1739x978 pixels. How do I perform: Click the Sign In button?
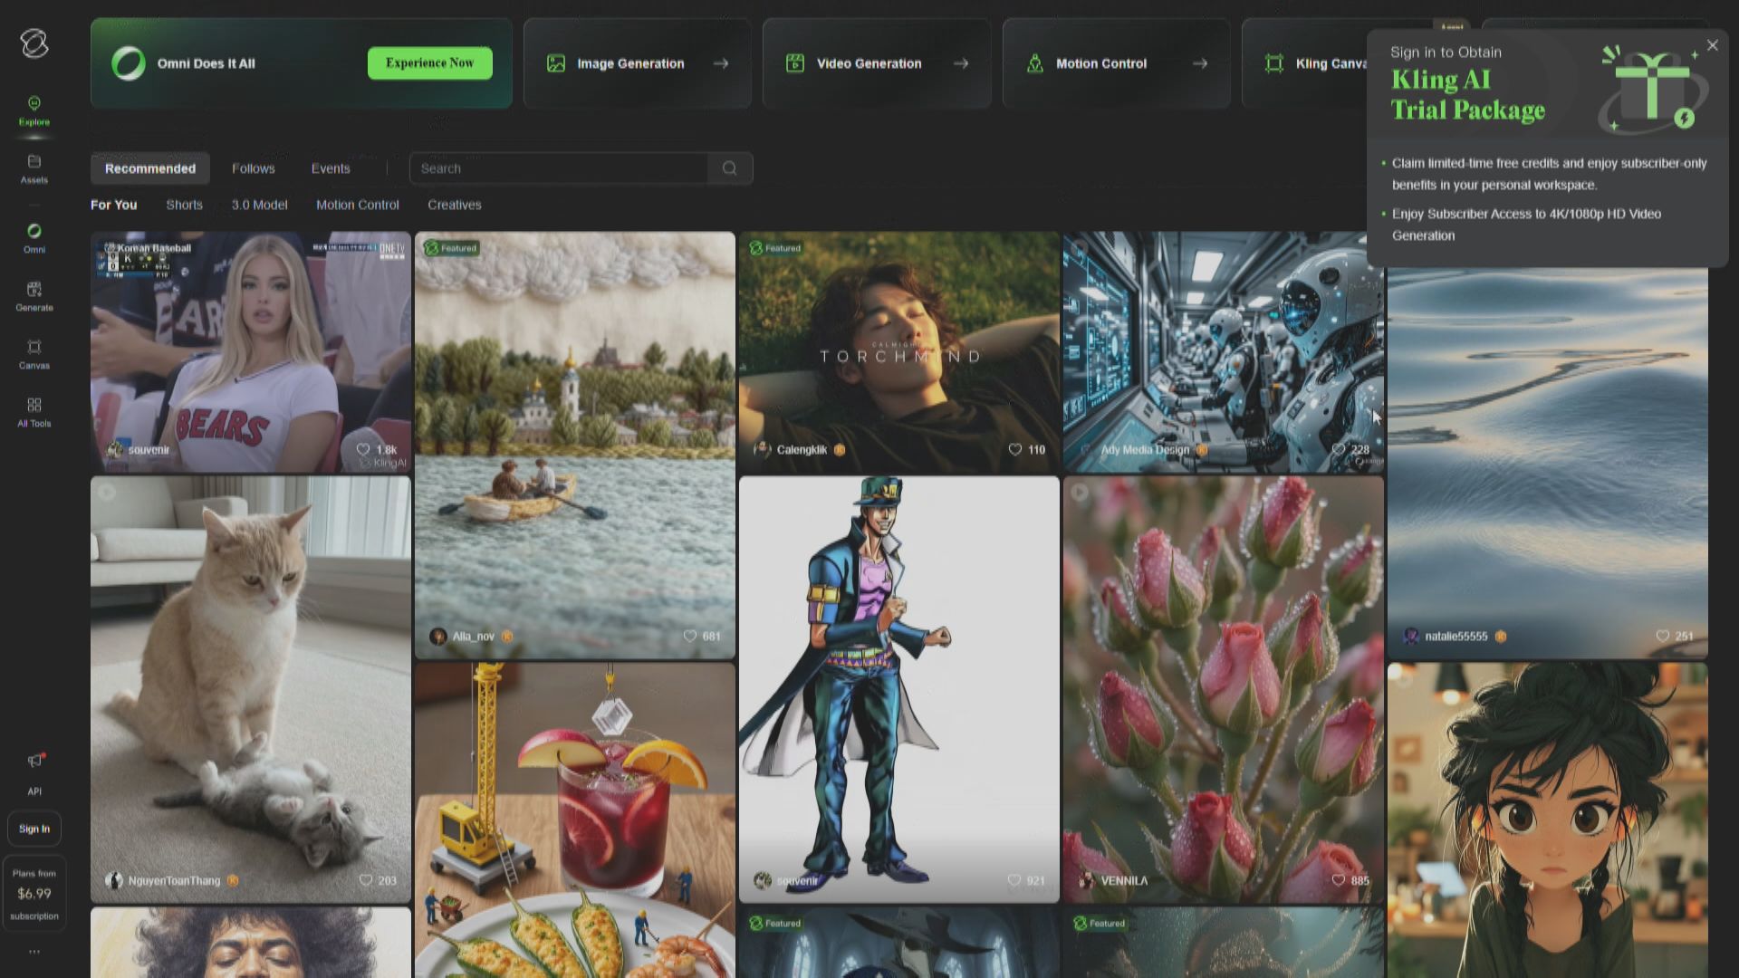tap(34, 829)
